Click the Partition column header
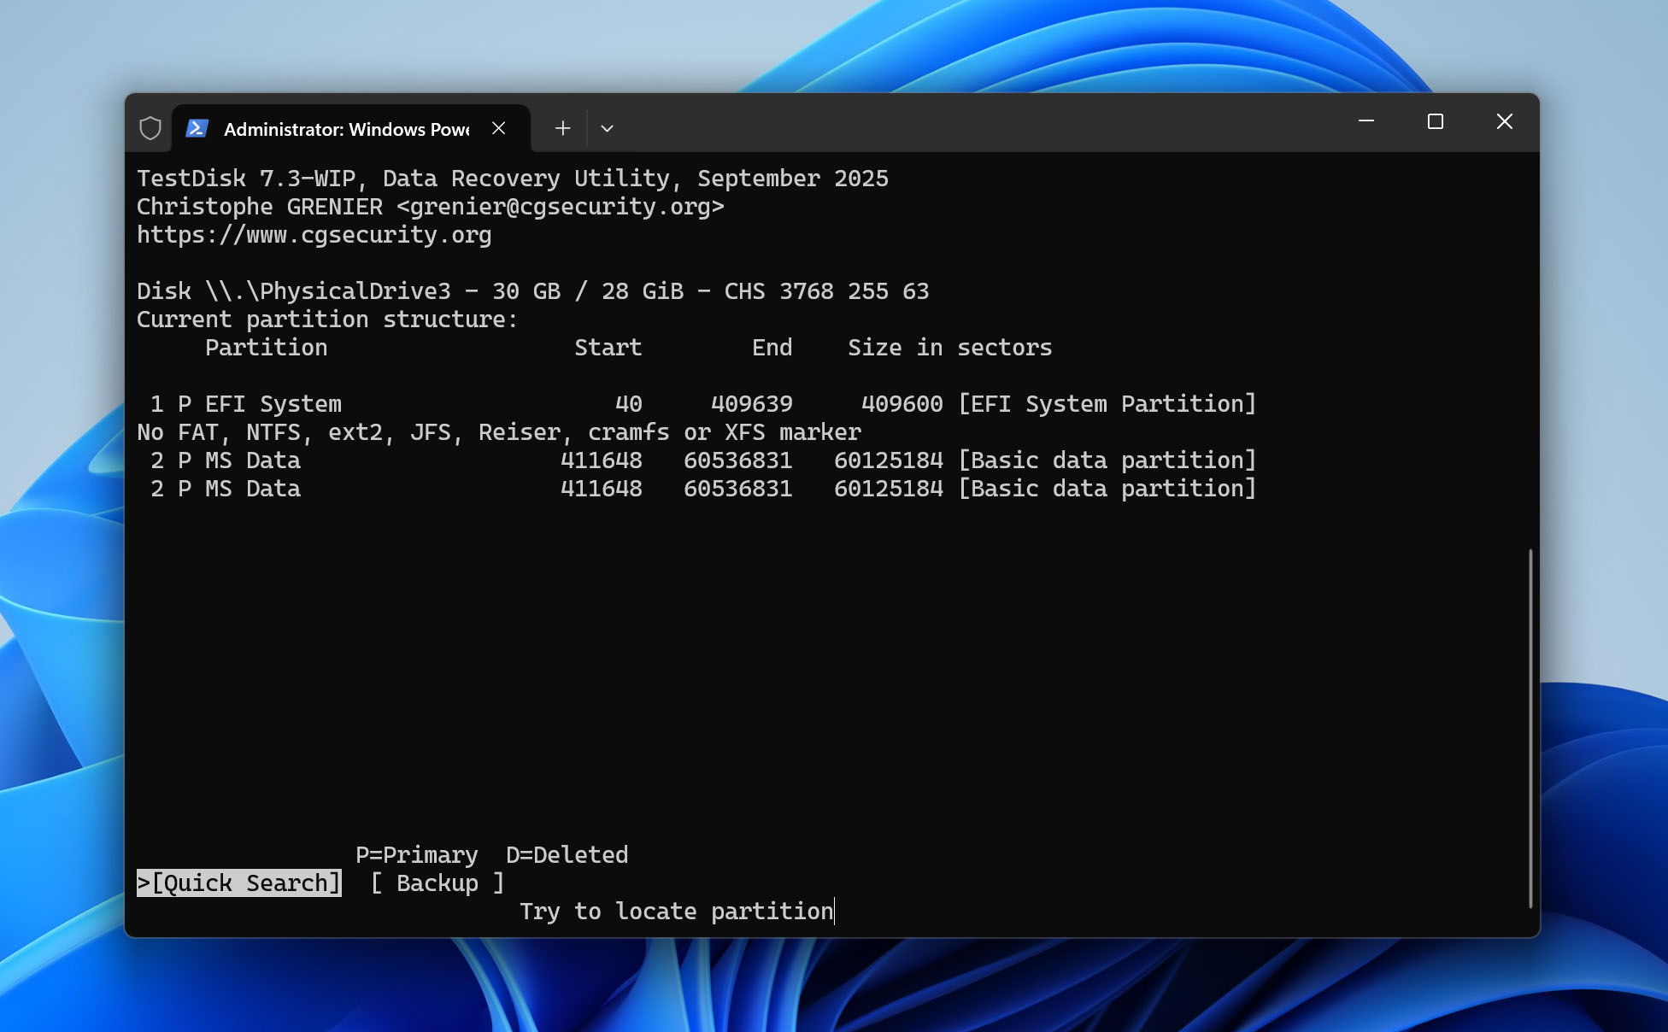This screenshot has height=1032, width=1668. [267, 348]
